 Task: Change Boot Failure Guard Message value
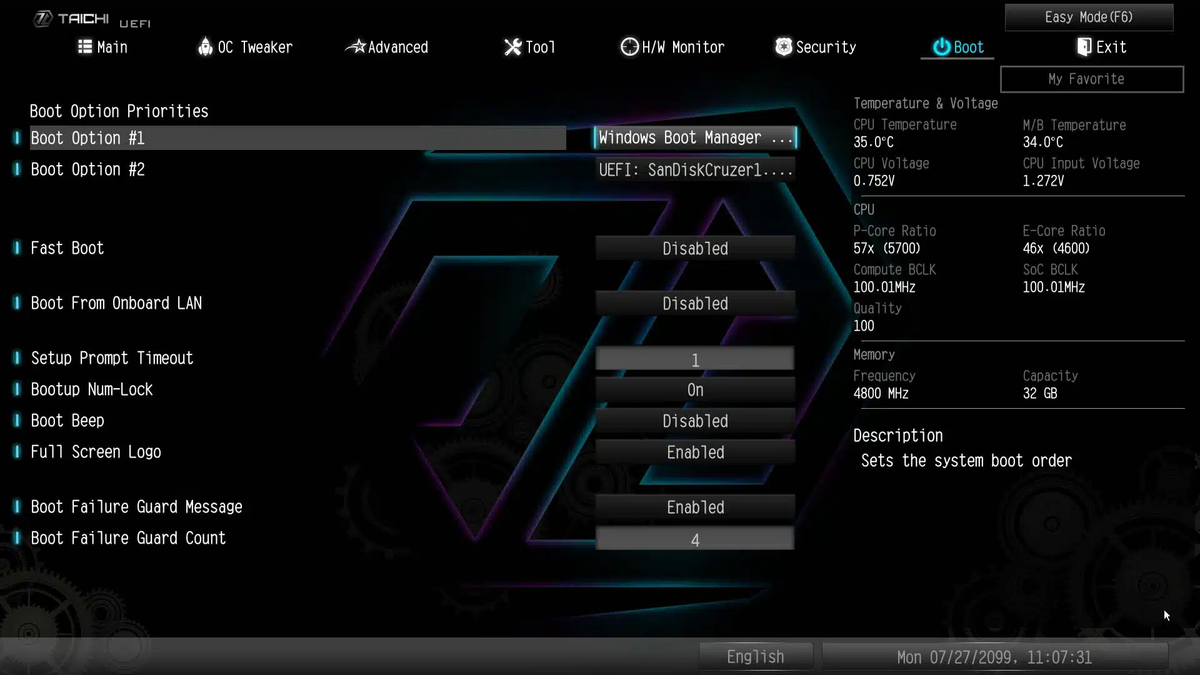pos(695,507)
